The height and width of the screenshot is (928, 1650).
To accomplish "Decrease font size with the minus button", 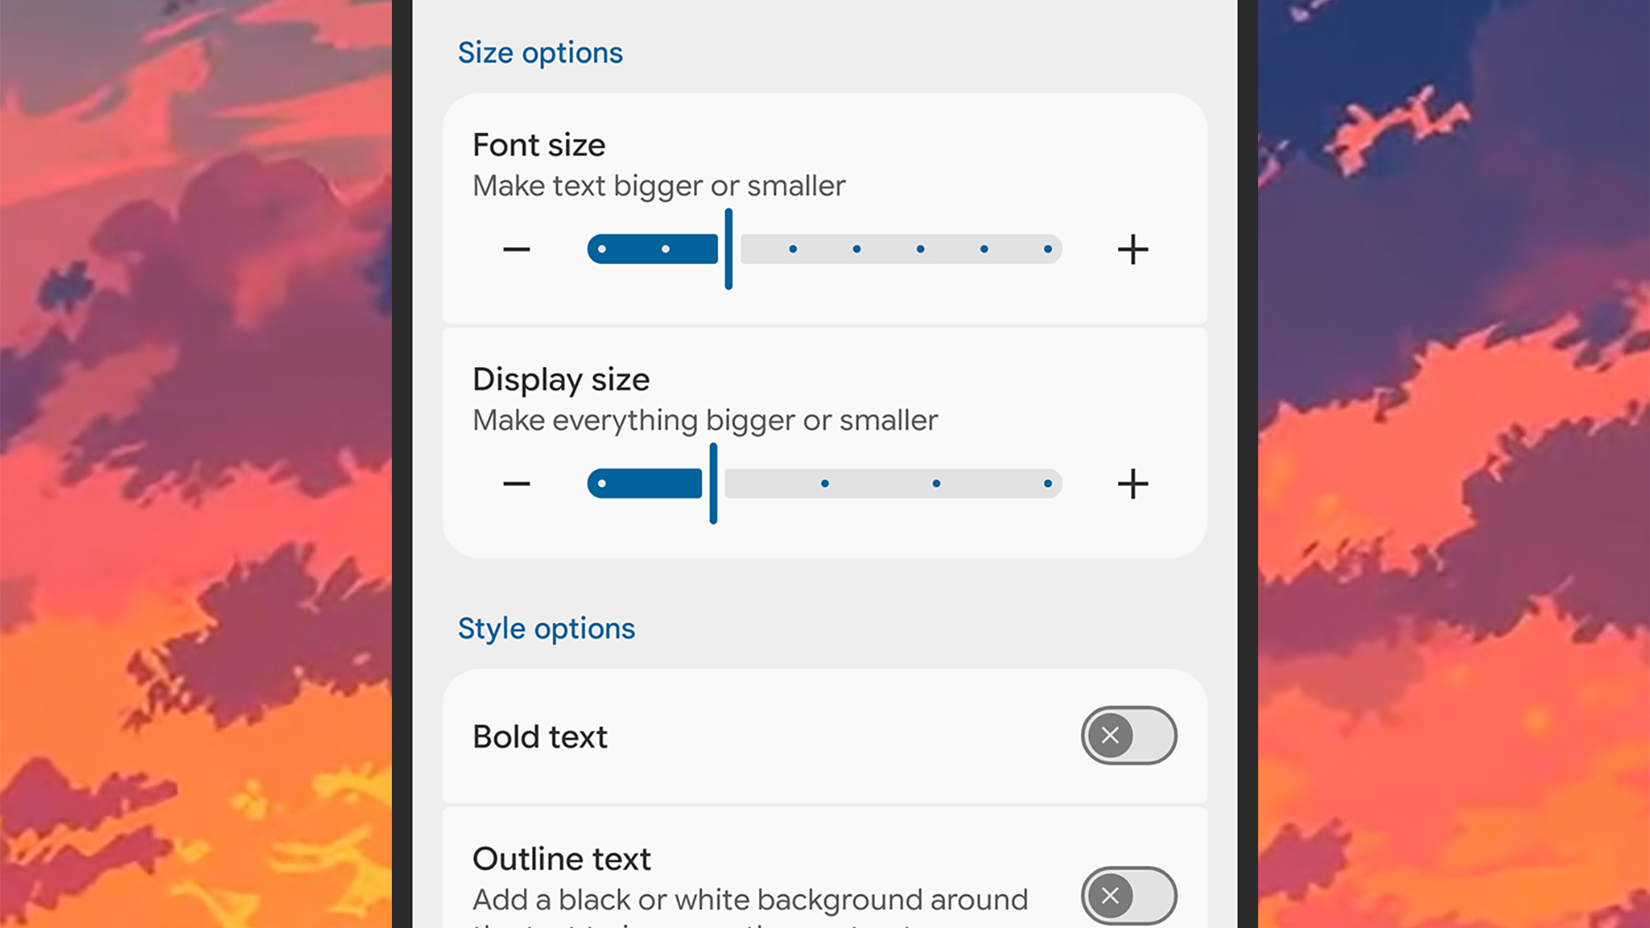I will click(x=516, y=249).
